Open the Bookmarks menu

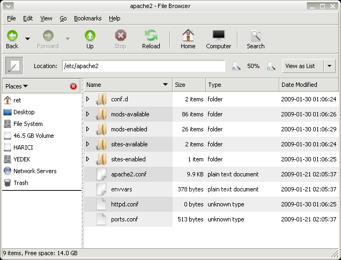tap(87, 18)
